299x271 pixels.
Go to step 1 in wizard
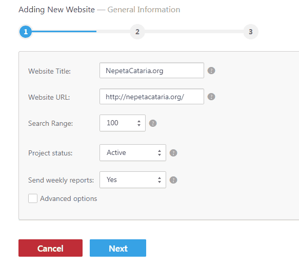[x=26, y=32]
